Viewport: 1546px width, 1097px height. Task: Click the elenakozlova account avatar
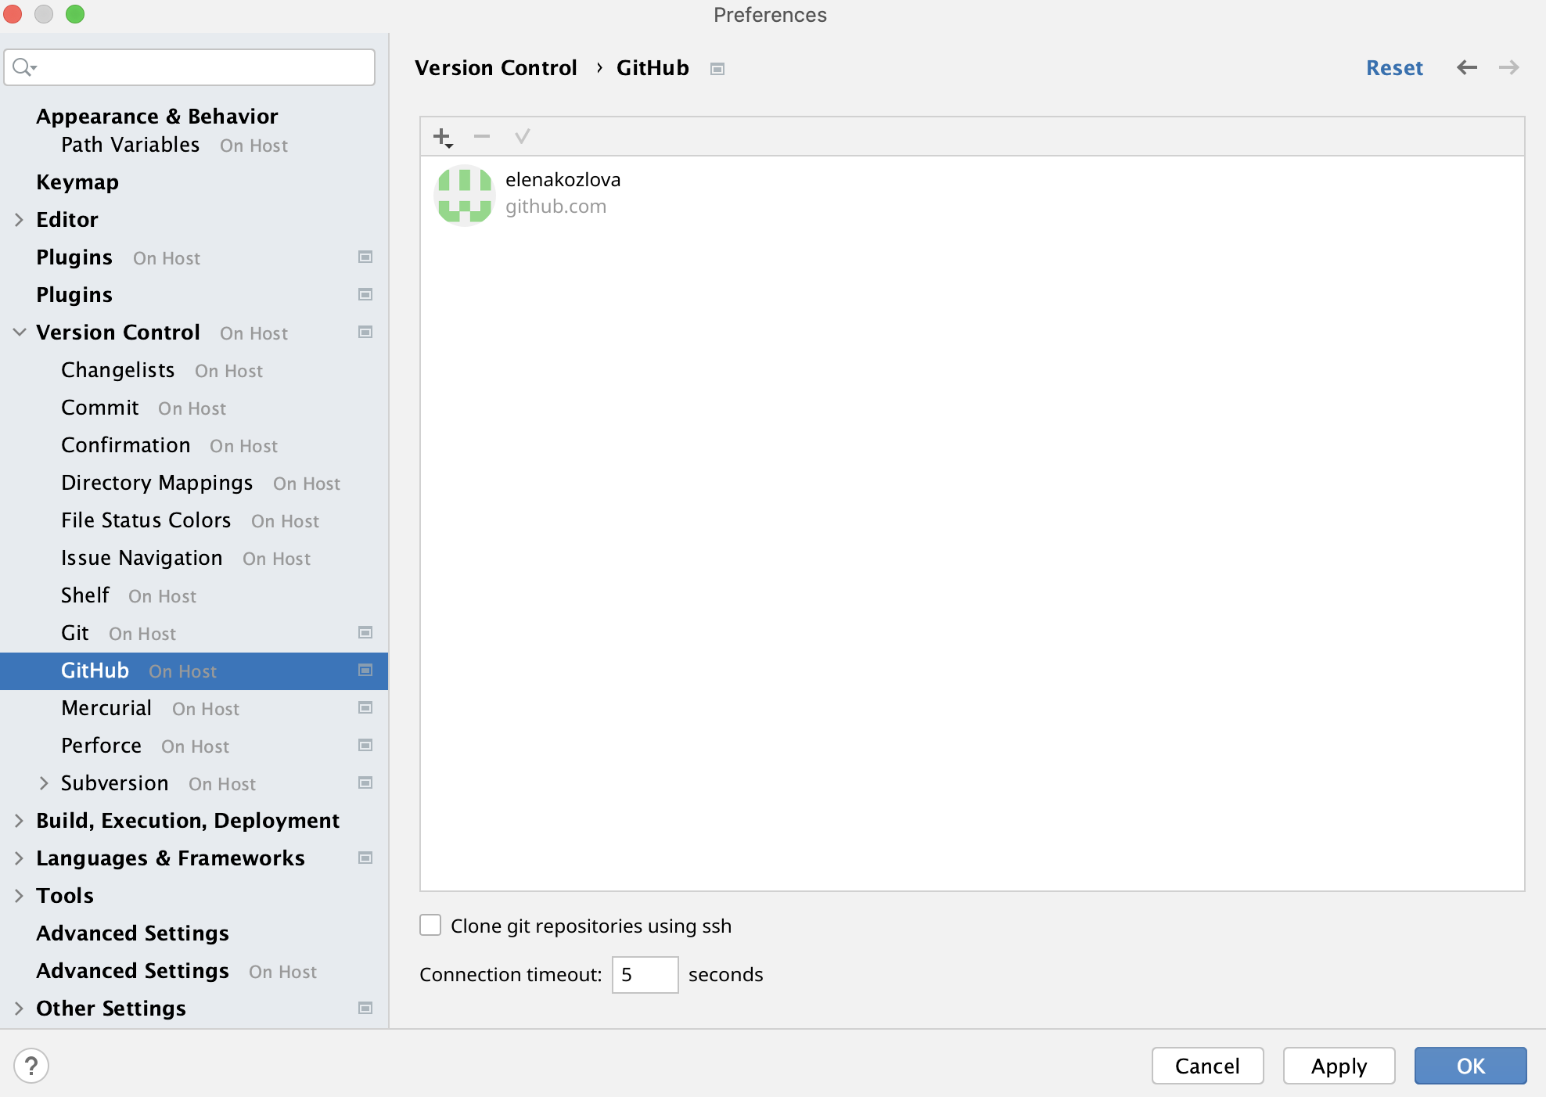coord(464,195)
